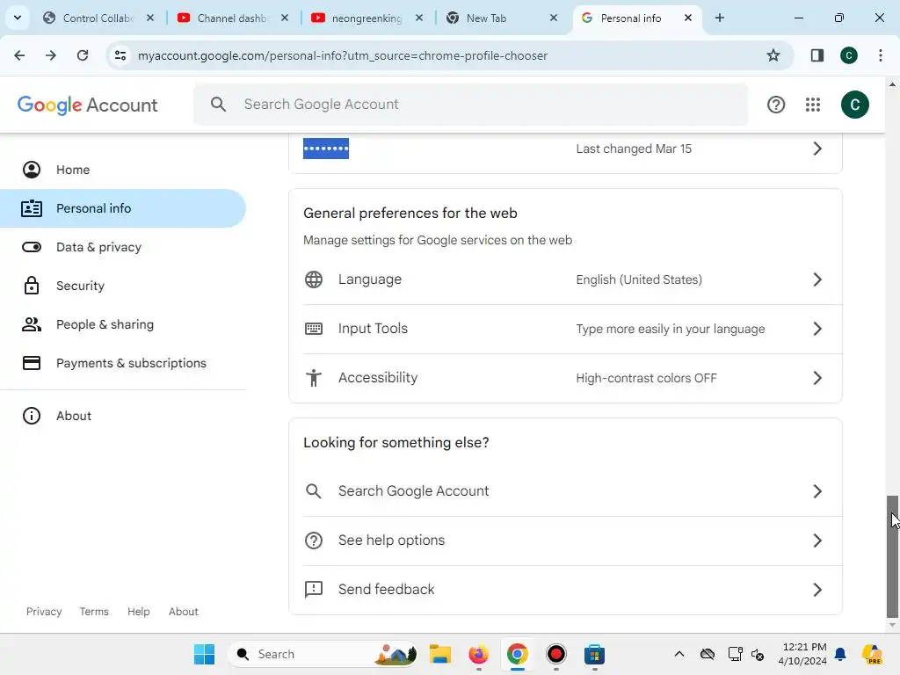900x675 pixels.
Task: Click the magnifier icon beside Search Google Account row
Action: [x=314, y=490]
